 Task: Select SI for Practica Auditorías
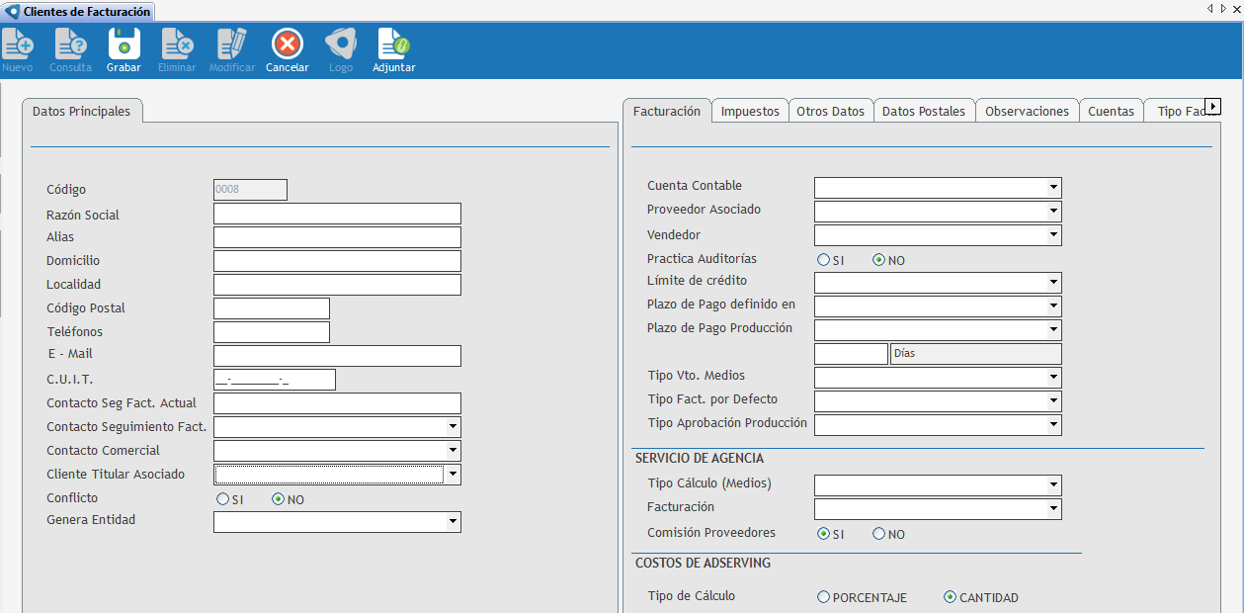pyautogui.click(x=823, y=260)
